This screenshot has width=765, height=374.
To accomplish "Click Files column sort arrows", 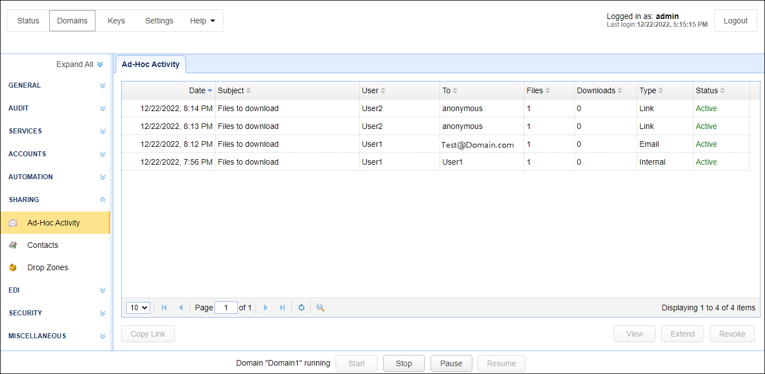I will [548, 90].
